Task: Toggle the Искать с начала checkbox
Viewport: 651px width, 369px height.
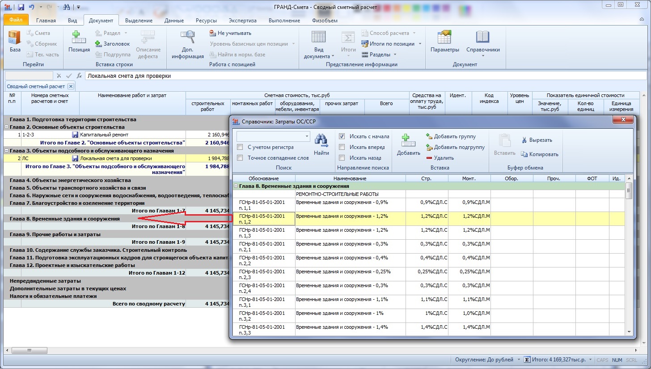Action: [342, 136]
